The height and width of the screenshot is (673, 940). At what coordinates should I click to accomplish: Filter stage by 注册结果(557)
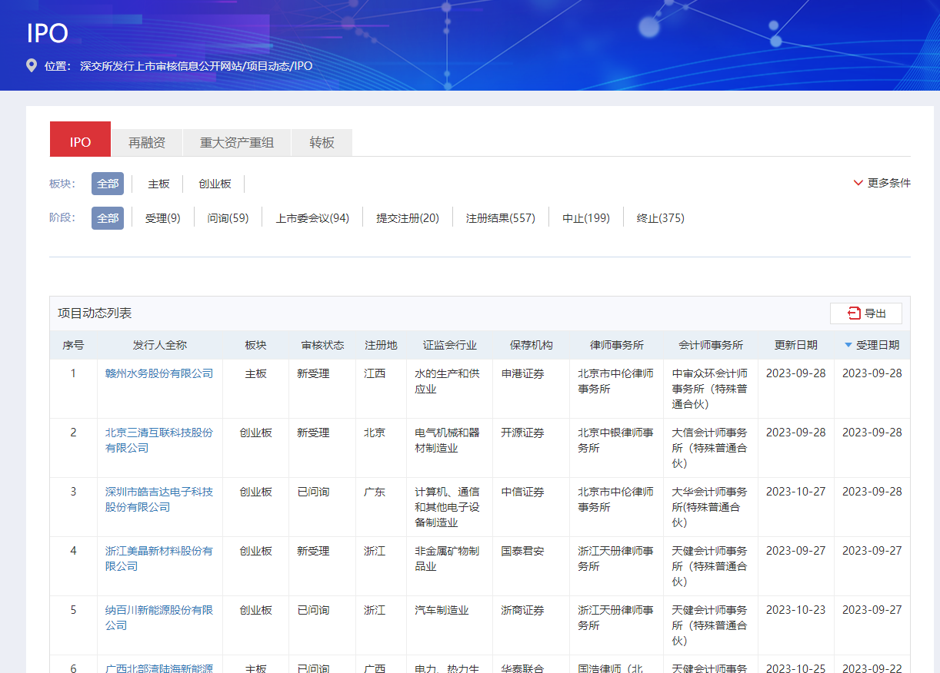(501, 218)
